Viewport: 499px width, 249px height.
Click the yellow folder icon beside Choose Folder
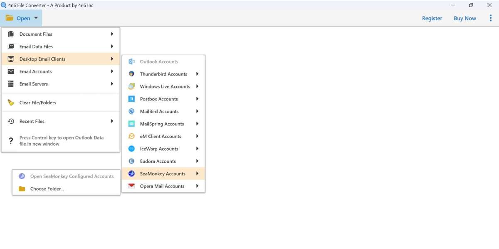[x=22, y=189]
